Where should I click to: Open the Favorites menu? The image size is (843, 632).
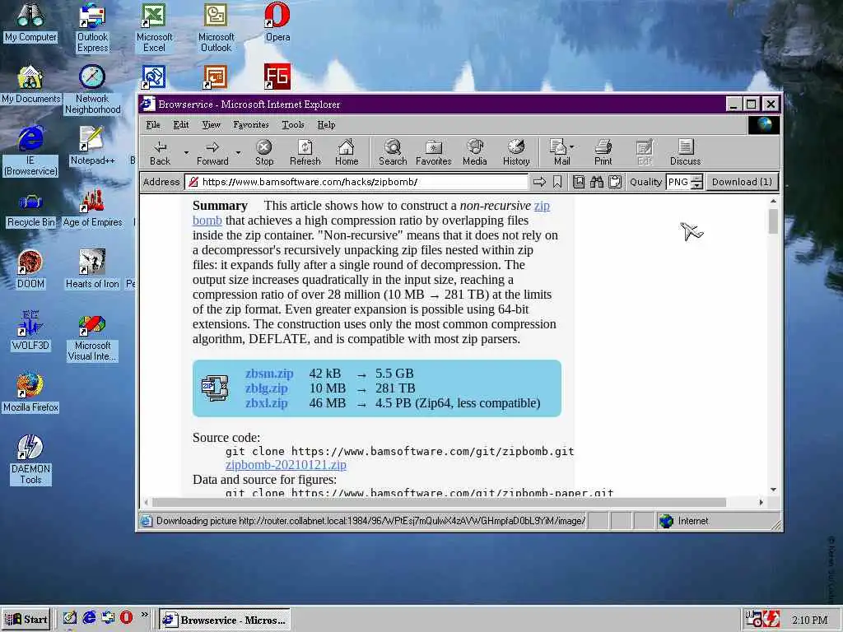click(x=250, y=125)
